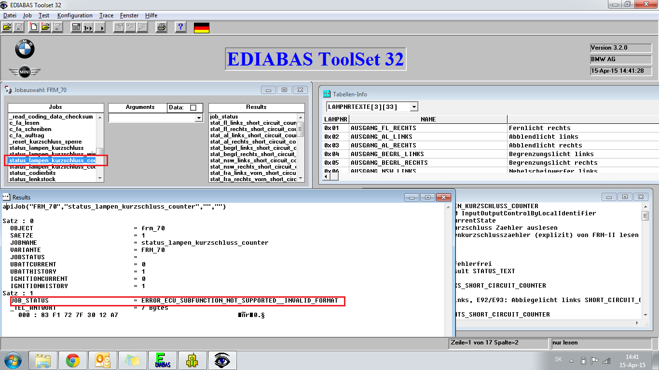Select job_status in the Results list
This screenshot has height=370, width=659.
224,117
